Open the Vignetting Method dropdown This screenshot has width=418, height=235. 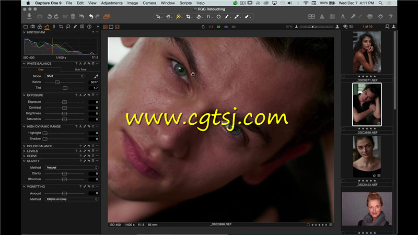click(72, 199)
